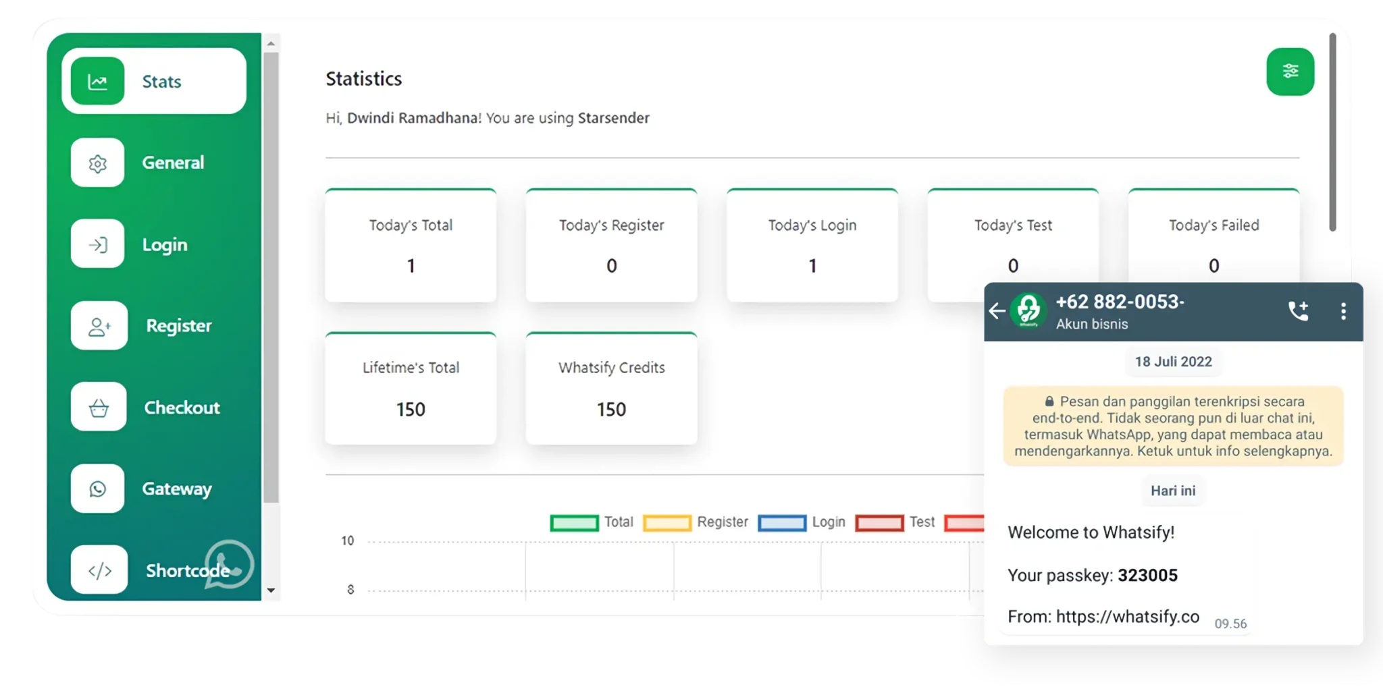Click the Whatsify Credits card
The height and width of the screenshot is (691, 1383).
pos(611,389)
